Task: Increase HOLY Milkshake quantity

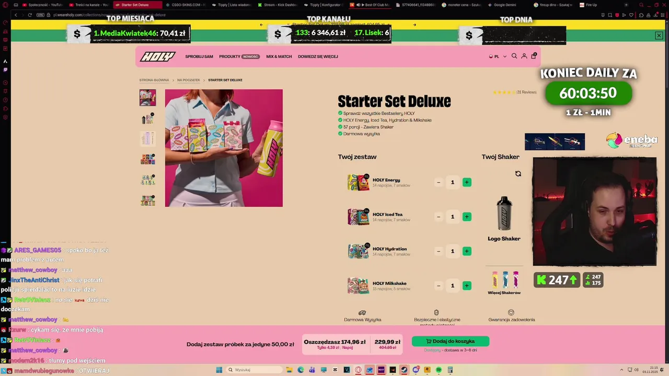Action: point(467,286)
